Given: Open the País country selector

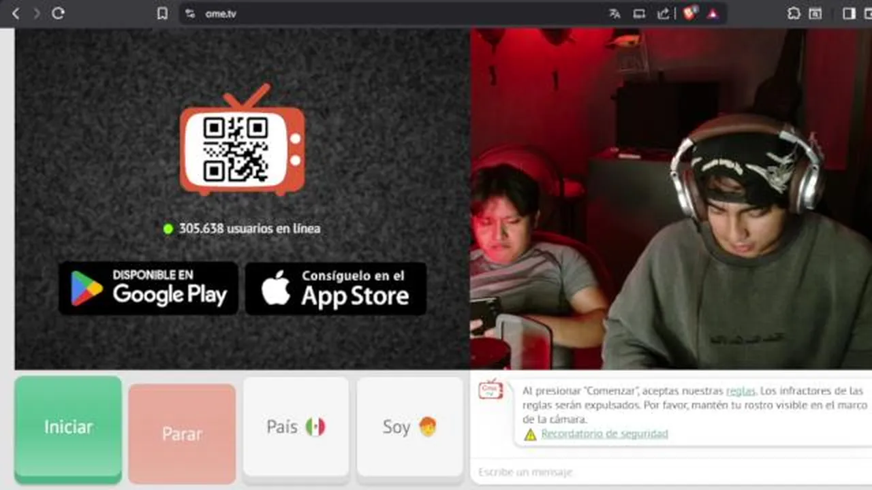Looking at the screenshot, I should click(296, 429).
